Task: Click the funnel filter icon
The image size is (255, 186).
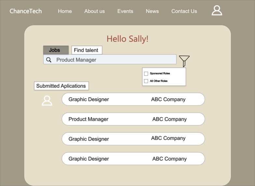Action: [x=184, y=61]
